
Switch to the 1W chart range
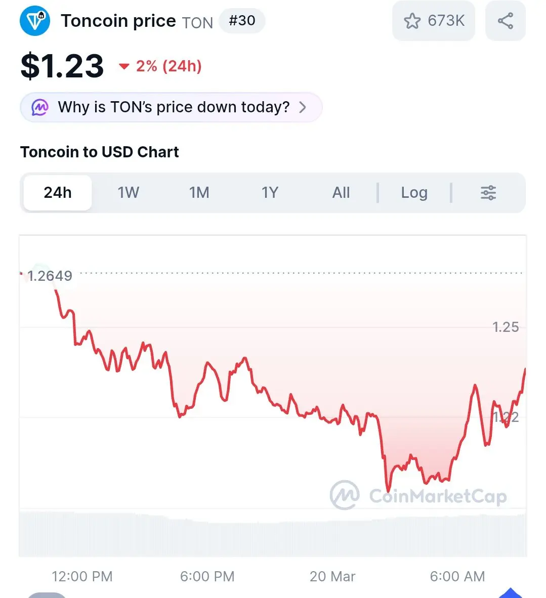tap(128, 193)
